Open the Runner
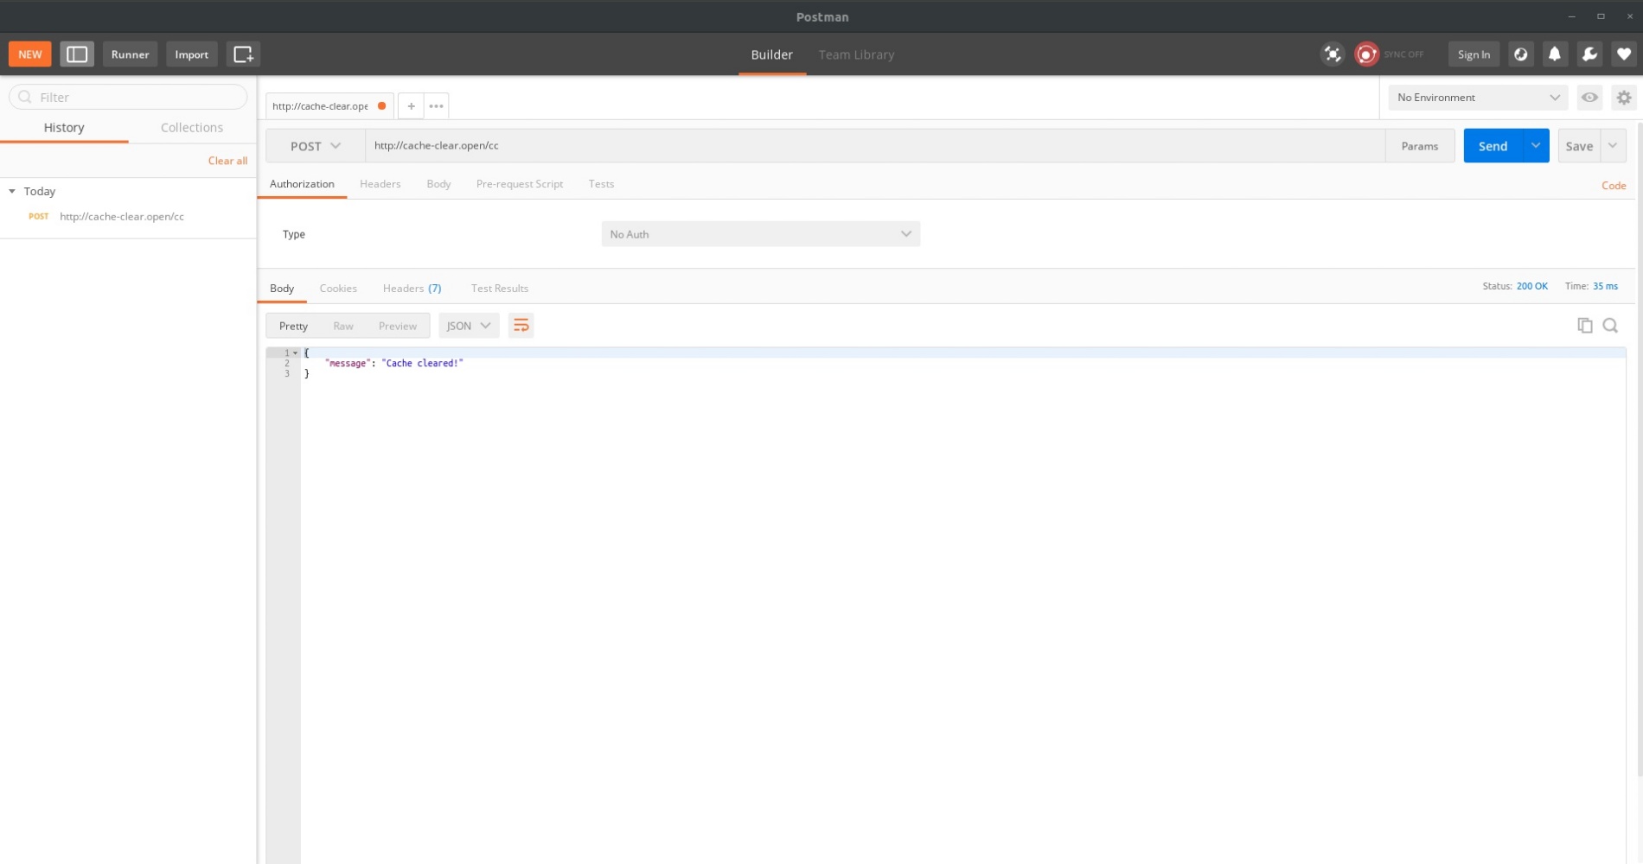The width and height of the screenshot is (1643, 864). 130,54
